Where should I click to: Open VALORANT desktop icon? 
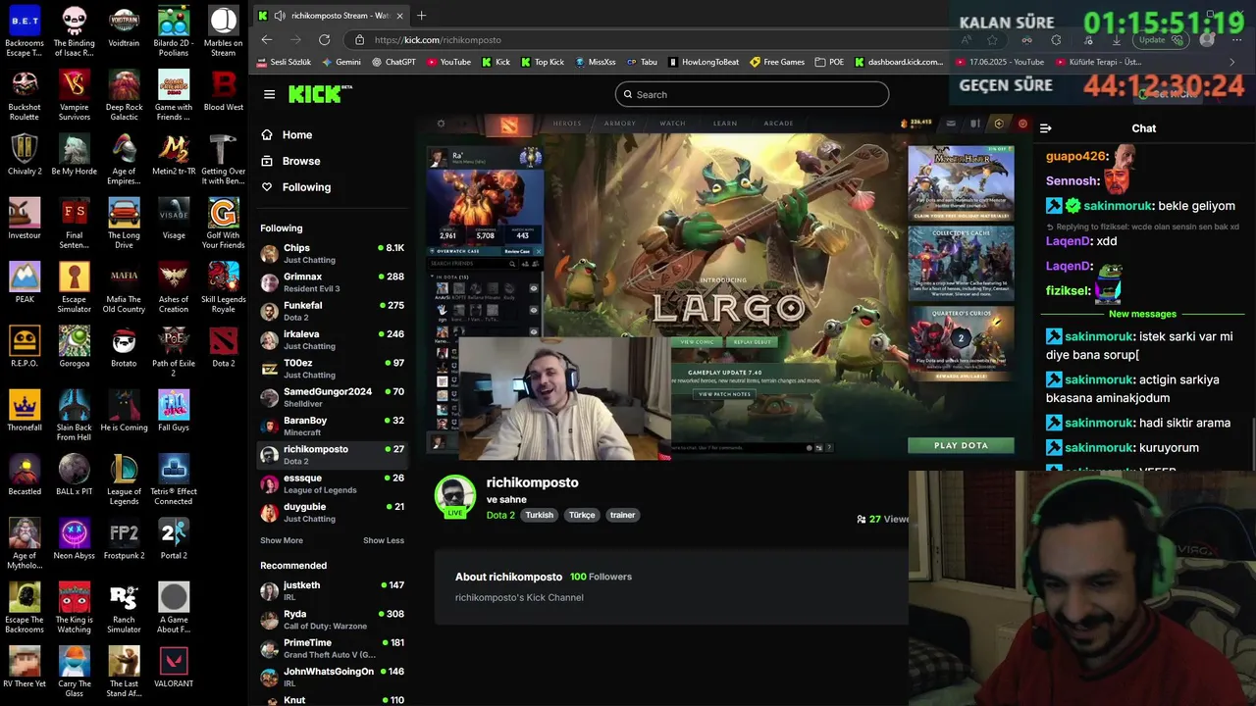(x=174, y=667)
